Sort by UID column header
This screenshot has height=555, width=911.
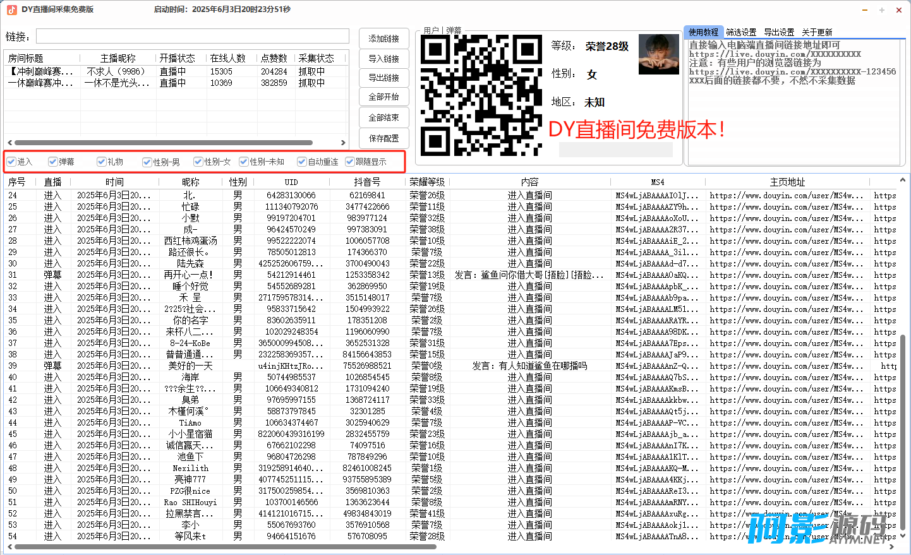291,182
